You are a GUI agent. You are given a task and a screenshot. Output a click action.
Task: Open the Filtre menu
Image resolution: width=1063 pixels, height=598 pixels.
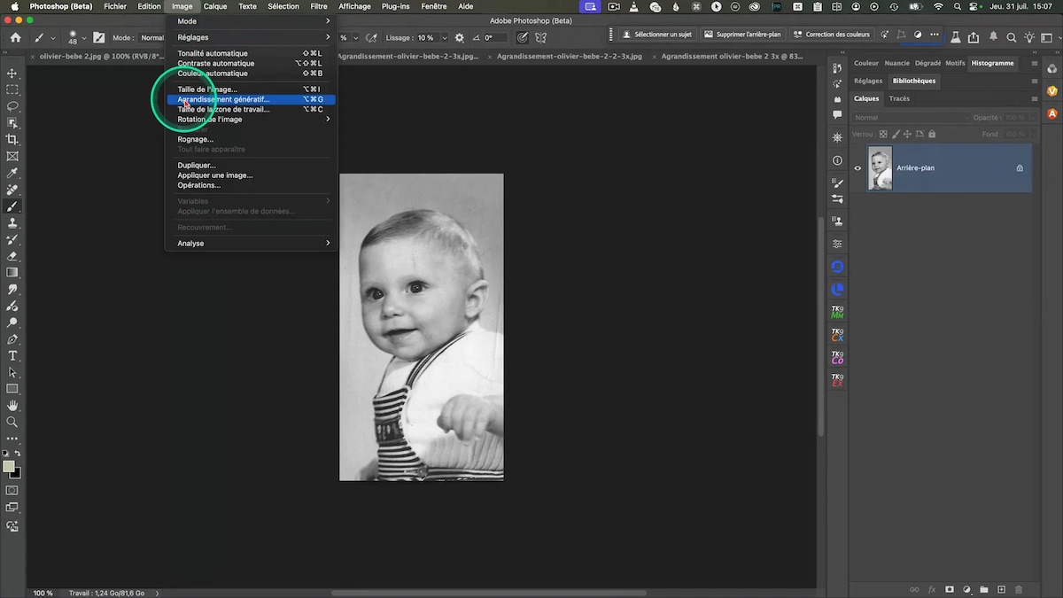pos(319,6)
